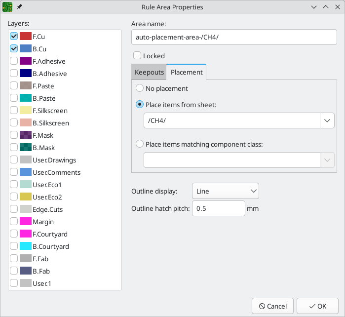The height and width of the screenshot is (317, 345).
Task: Click the F.Silkscreen yellow layer icon
Action: [x=26, y=110]
